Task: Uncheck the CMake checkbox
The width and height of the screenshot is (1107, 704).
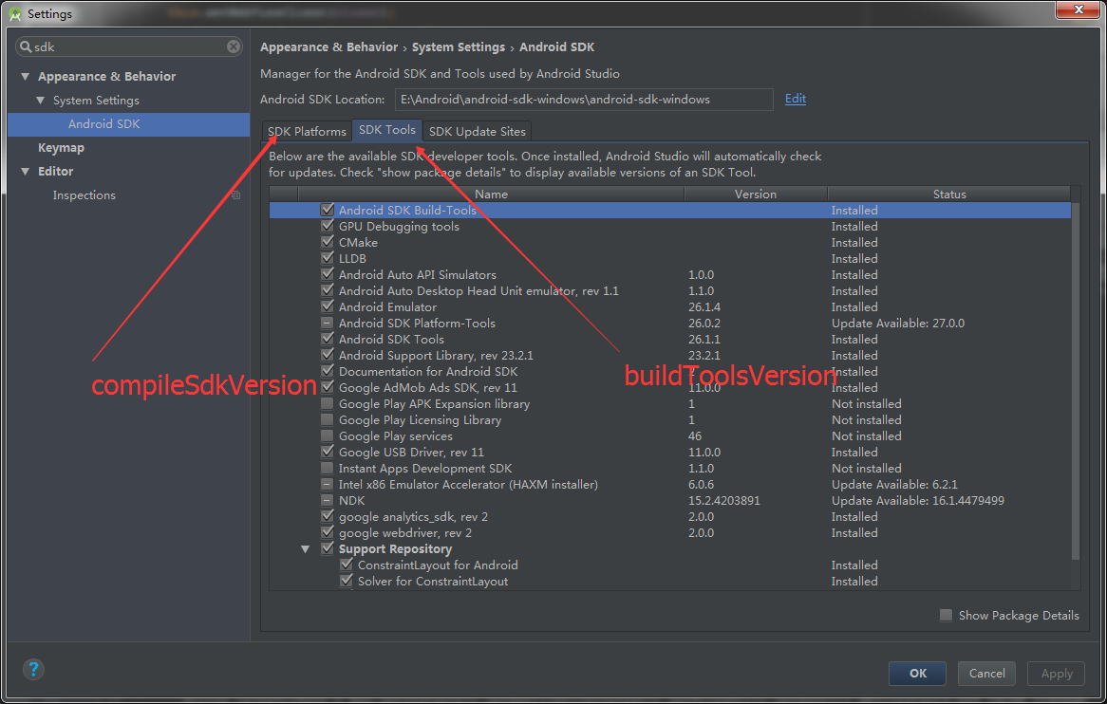Action: point(327,242)
